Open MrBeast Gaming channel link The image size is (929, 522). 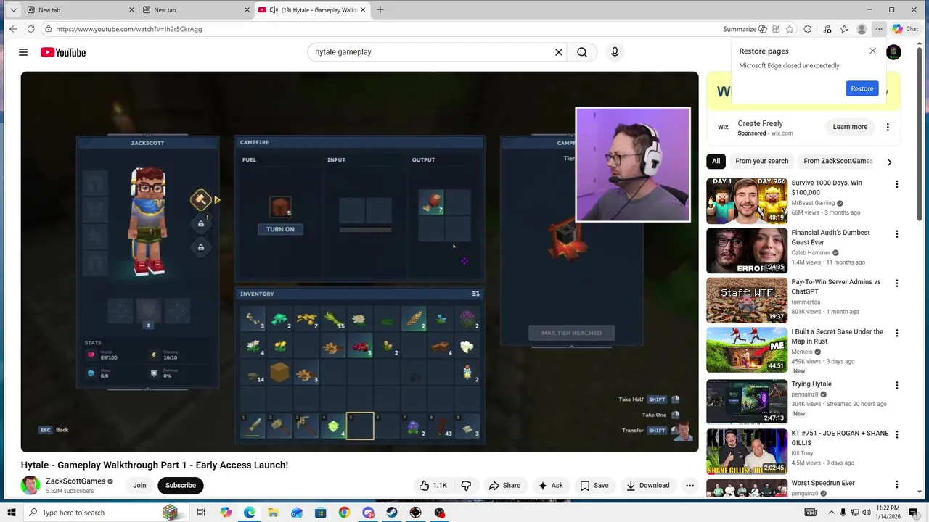[x=813, y=203]
